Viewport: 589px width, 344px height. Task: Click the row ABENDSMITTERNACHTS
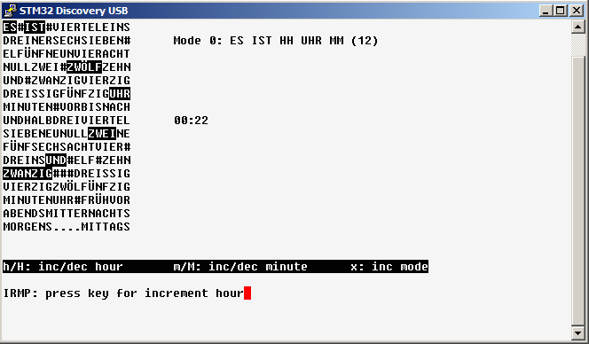(67, 214)
